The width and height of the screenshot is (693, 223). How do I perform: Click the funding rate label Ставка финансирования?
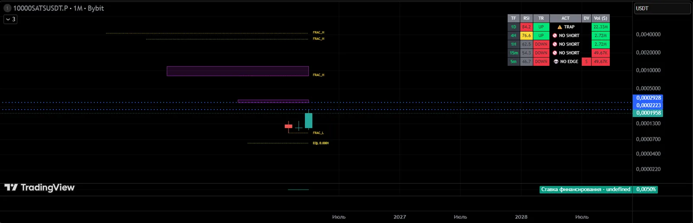[586, 189]
